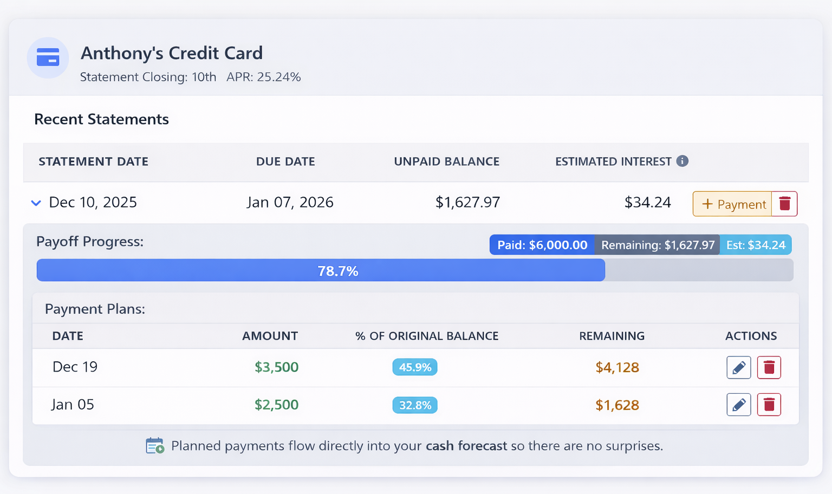Click the calendar icon in the footer note
Screen dimensions: 832x494
(154, 445)
